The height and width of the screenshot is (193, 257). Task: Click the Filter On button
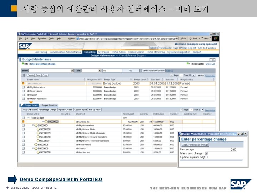pyautogui.click(x=200, y=75)
